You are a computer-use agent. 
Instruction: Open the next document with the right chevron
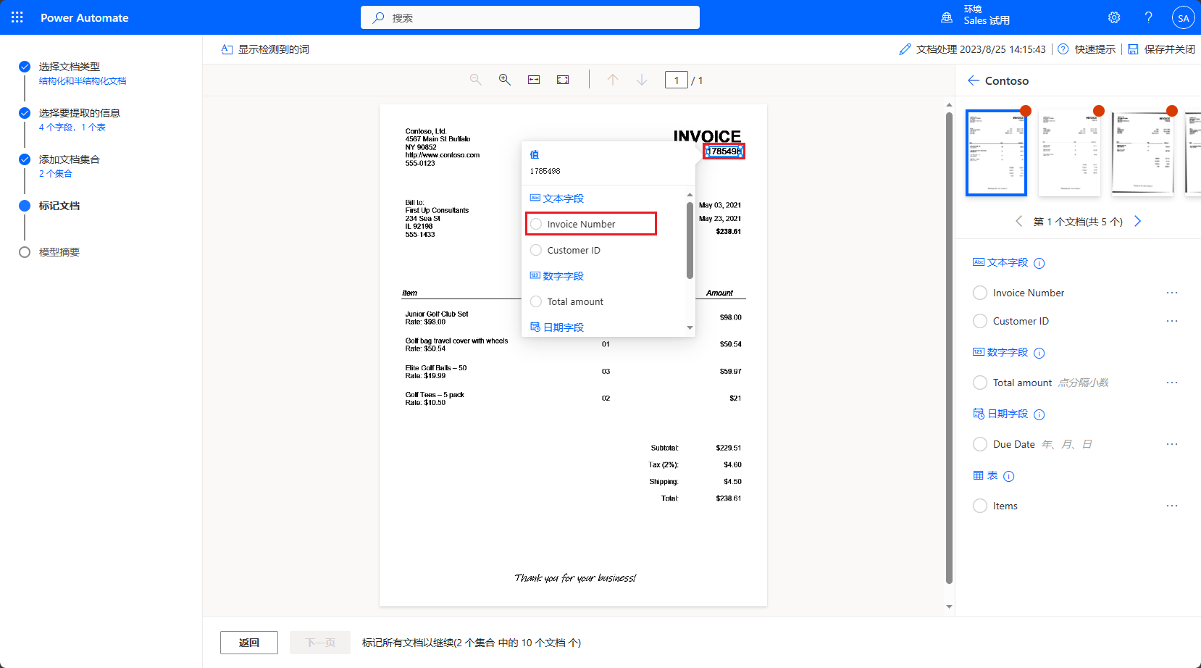1137,221
